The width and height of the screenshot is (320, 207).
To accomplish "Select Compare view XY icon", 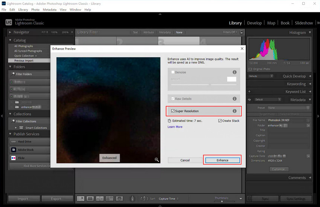I will point(100,199).
